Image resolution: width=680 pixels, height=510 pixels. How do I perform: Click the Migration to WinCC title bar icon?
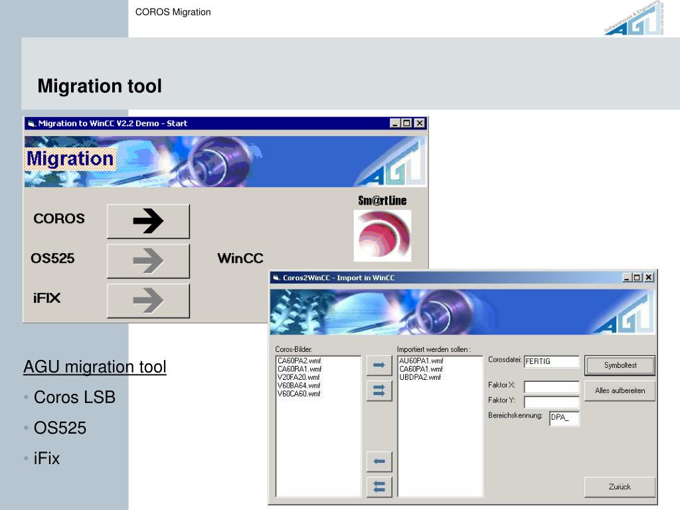(x=31, y=124)
